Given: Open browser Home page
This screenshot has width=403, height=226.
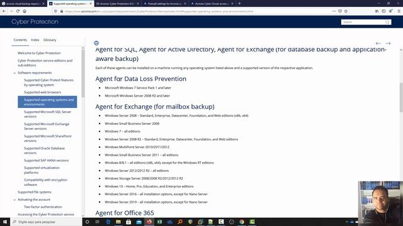Looking at the screenshot, I should pyautogui.click(x=25, y=11).
